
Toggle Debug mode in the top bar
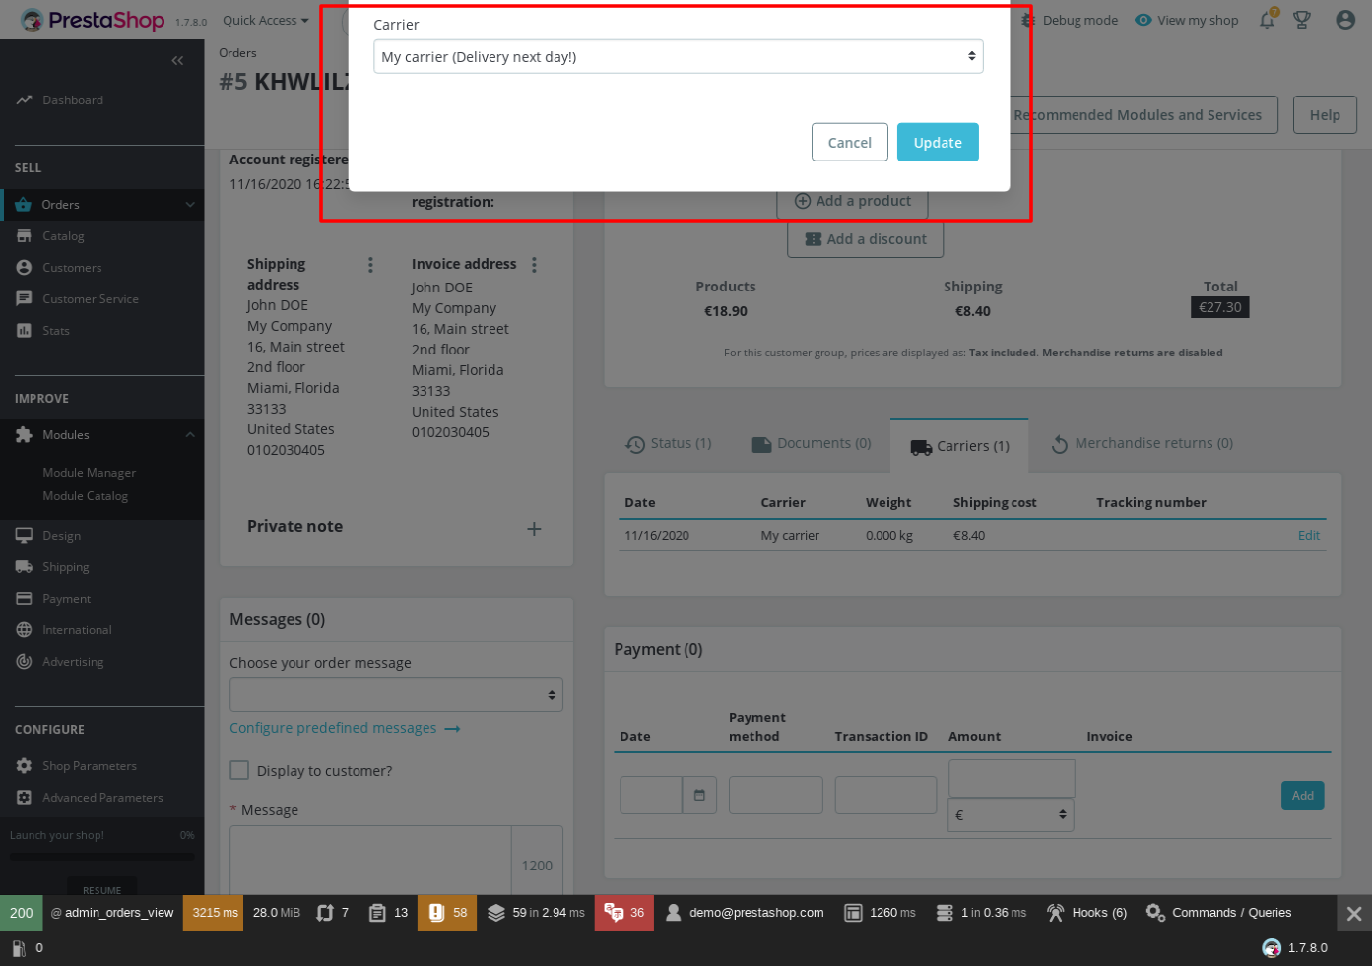click(1071, 20)
